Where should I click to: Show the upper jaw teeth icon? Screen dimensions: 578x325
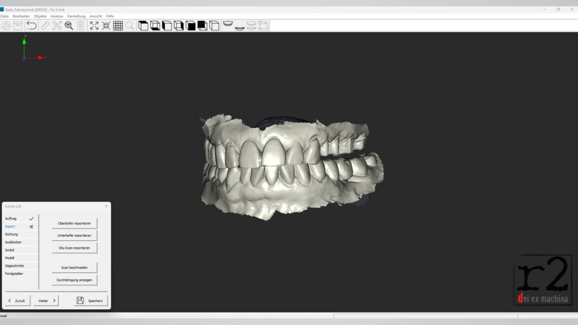pos(228,25)
